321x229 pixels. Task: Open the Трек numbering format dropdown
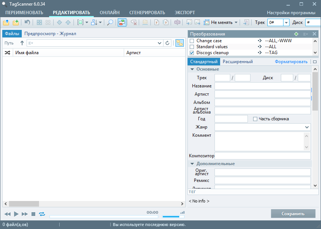(x=286, y=22)
